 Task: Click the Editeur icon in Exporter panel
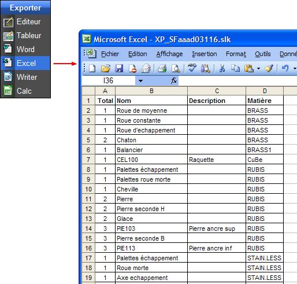8,22
